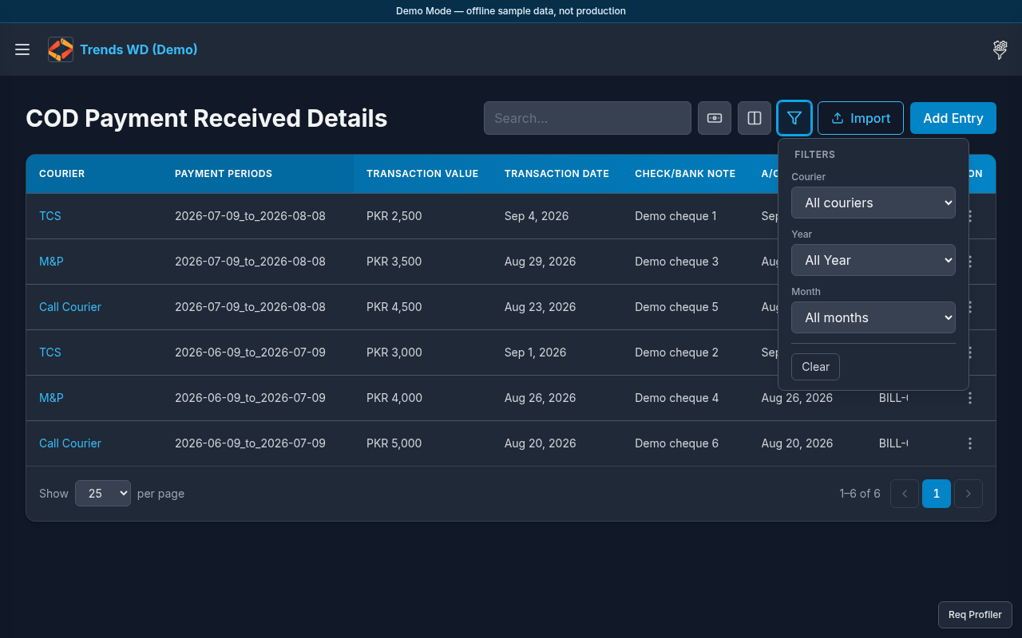Open the Month filter dropdown
This screenshot has height=638, width=1022.
(x=873, y=317)
